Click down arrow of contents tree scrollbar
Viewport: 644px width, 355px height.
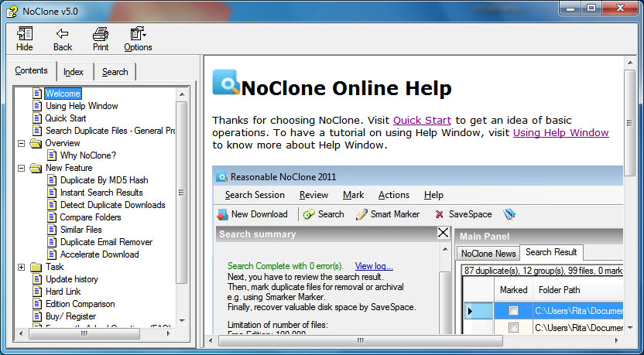tap(182, 320)
